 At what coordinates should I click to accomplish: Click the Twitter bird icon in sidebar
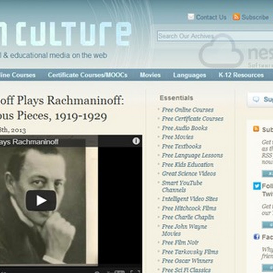[x=257, y=186]
